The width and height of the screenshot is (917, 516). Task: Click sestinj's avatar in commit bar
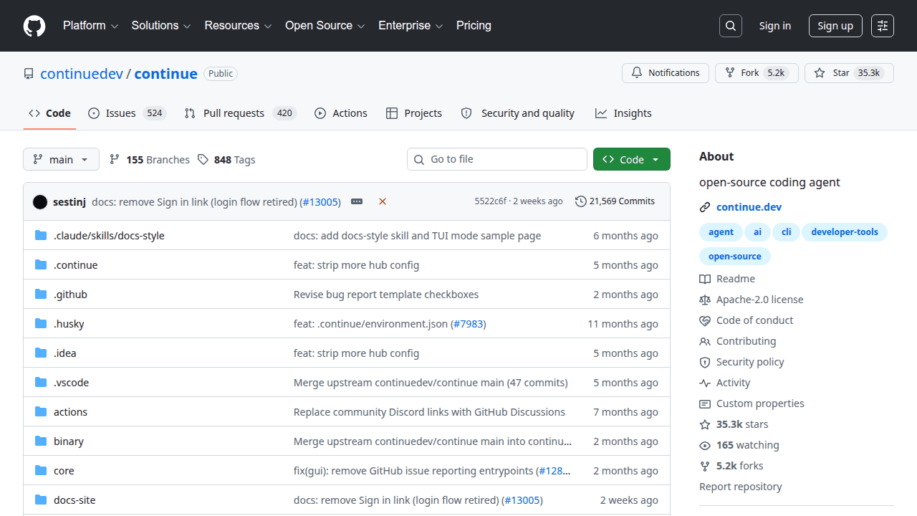pyautogui.click(x=40, y=202)
